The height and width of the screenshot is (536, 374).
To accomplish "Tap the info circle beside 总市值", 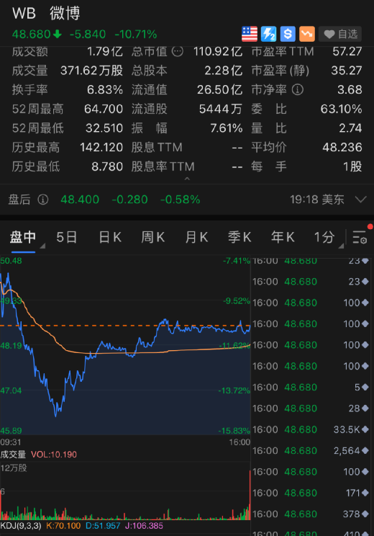I will pyautogui.click(x=178, y=52).
